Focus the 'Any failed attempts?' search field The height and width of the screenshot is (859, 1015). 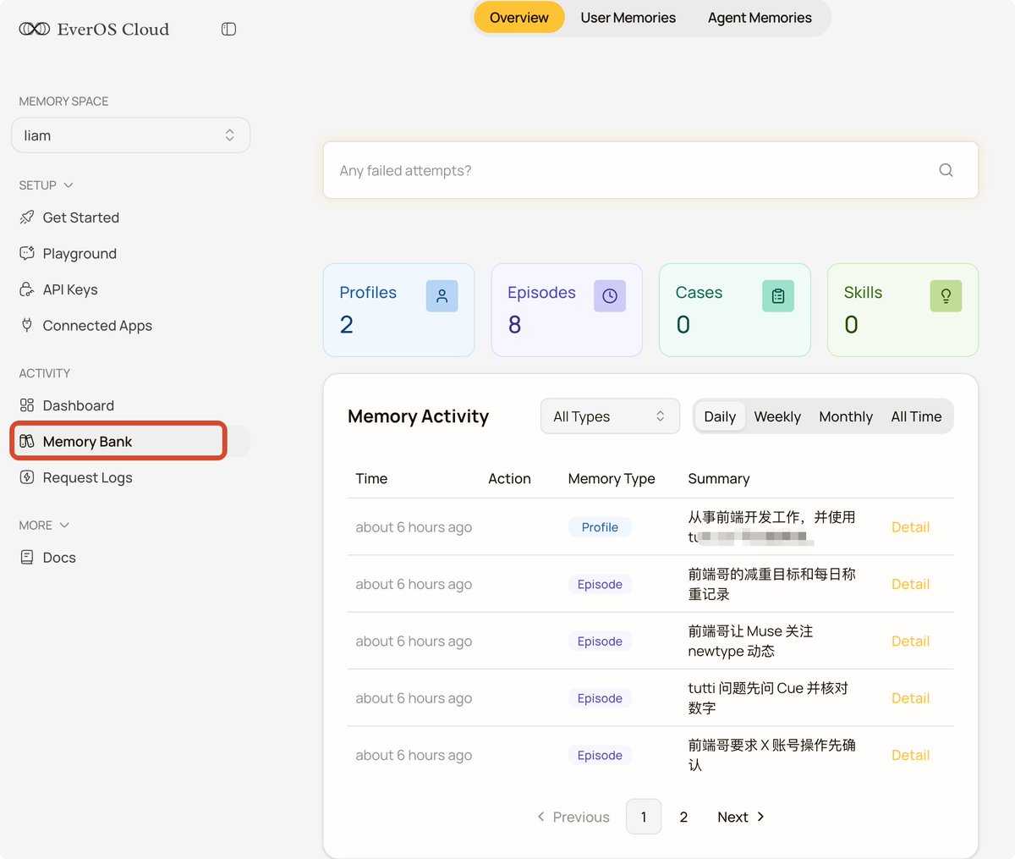pos(650,170)
